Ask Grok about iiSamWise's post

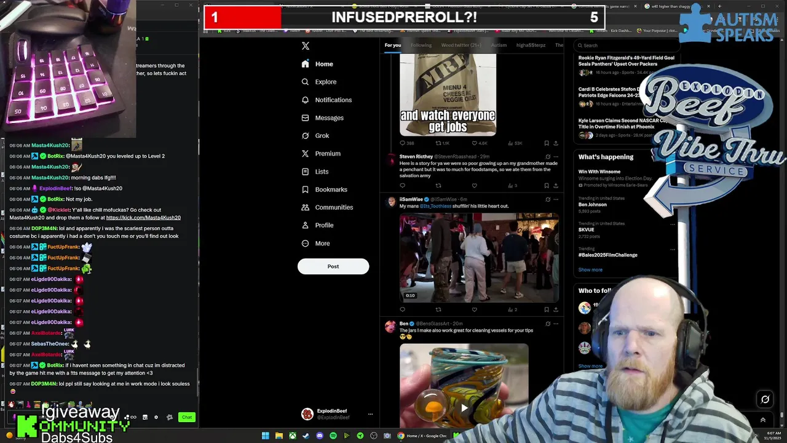[x=548, y=199]
